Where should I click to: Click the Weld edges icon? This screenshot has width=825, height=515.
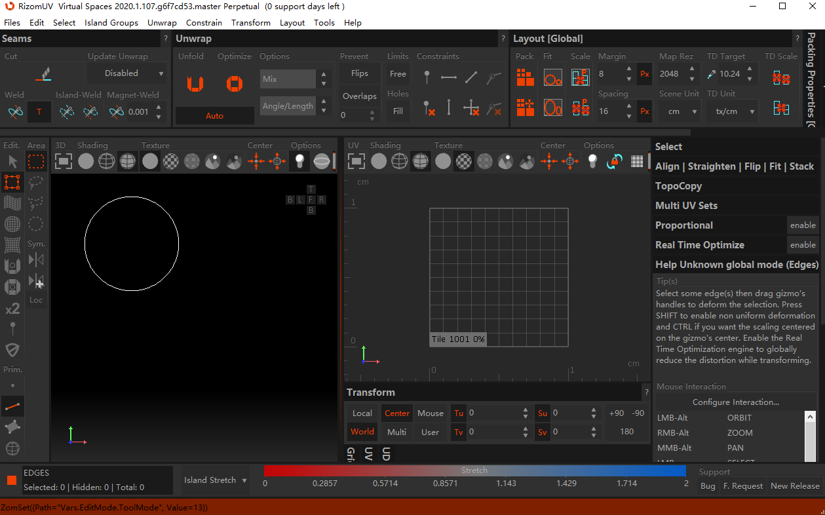(15, 112)
